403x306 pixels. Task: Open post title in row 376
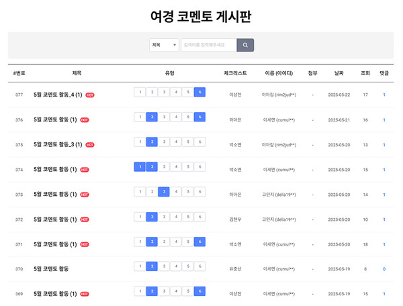click(x=55, y=119)
